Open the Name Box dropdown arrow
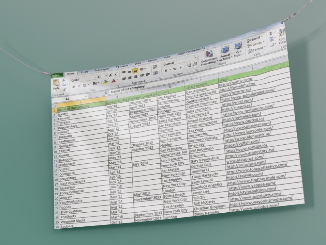Screen dimensions: 326x245 click(x=85, y=96)
